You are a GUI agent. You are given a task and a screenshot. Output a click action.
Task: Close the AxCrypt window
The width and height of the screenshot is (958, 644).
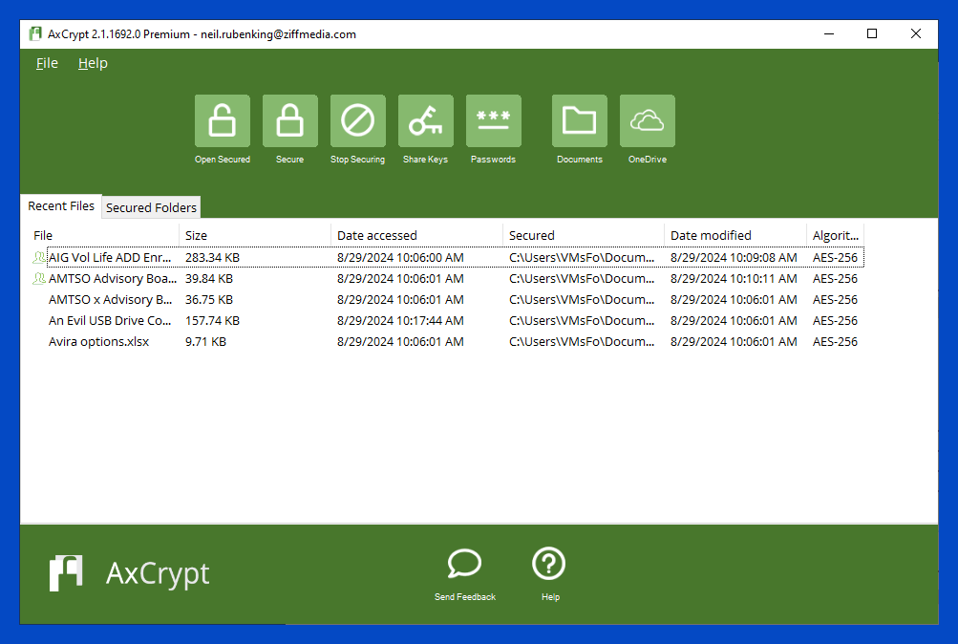916,34
